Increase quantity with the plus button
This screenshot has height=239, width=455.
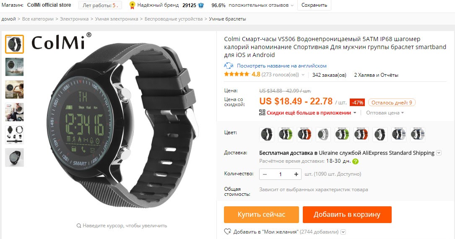click(x=296, y=174)
